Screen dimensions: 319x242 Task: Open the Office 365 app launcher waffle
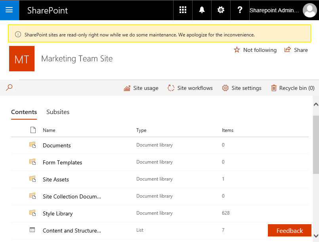click(182, 10)
